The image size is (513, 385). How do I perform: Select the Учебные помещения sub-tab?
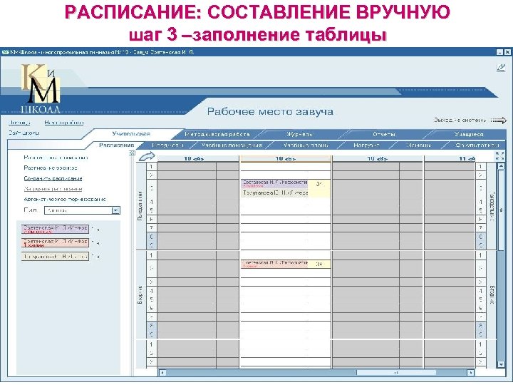(x=232, y=145)
